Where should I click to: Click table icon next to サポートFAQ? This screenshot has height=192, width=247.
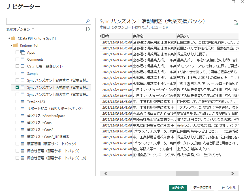(x=23, y=108)
